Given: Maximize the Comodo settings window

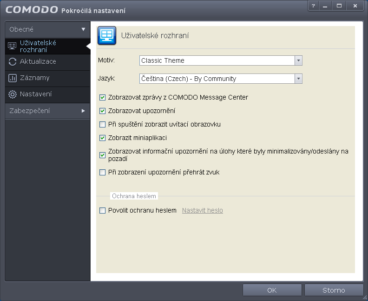Looking at the screenshot, I should pyautogui.click(x=339, y=6).
